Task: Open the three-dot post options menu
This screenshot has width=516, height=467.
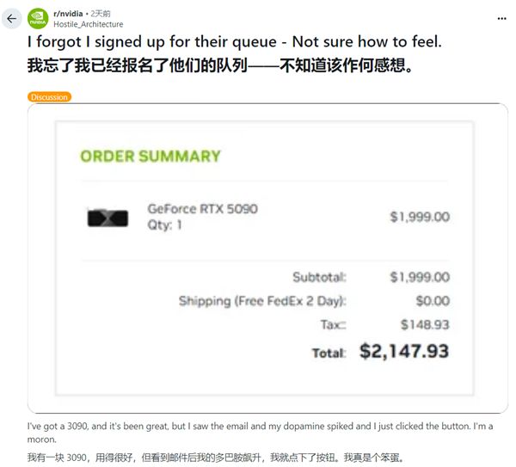Action: pyautogui.click(x=501, y=19)
